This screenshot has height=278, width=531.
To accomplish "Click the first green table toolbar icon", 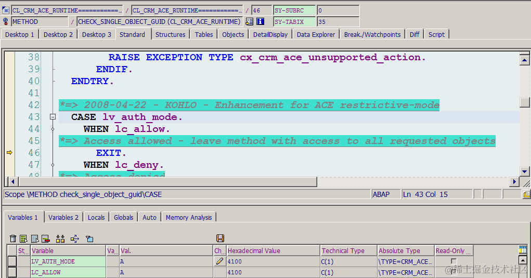I will pyautogui.click(x=23, y=239).
